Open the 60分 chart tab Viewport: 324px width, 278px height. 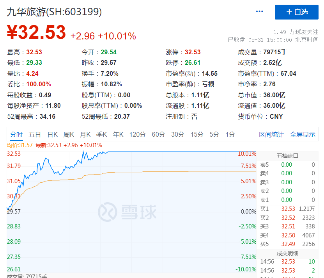[x=158, y=135]
